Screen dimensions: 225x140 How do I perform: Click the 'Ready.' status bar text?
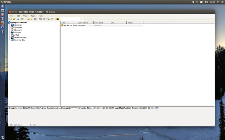click(33, 125)
